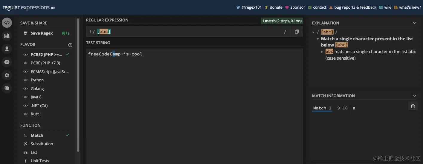The image size is (423, 164).
Task: Select the Match 1 result tab
Action: click(322, 108)
